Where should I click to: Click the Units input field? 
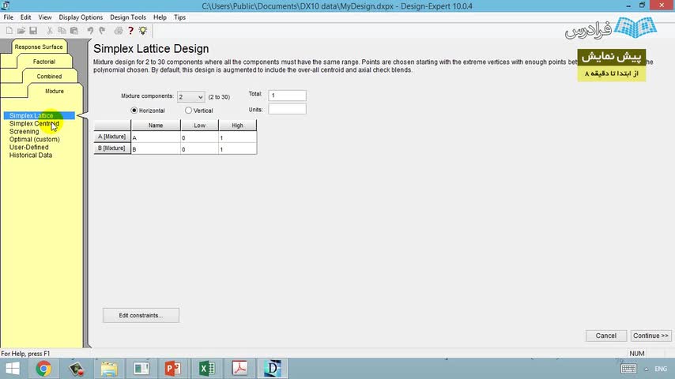tap(287, 109)
